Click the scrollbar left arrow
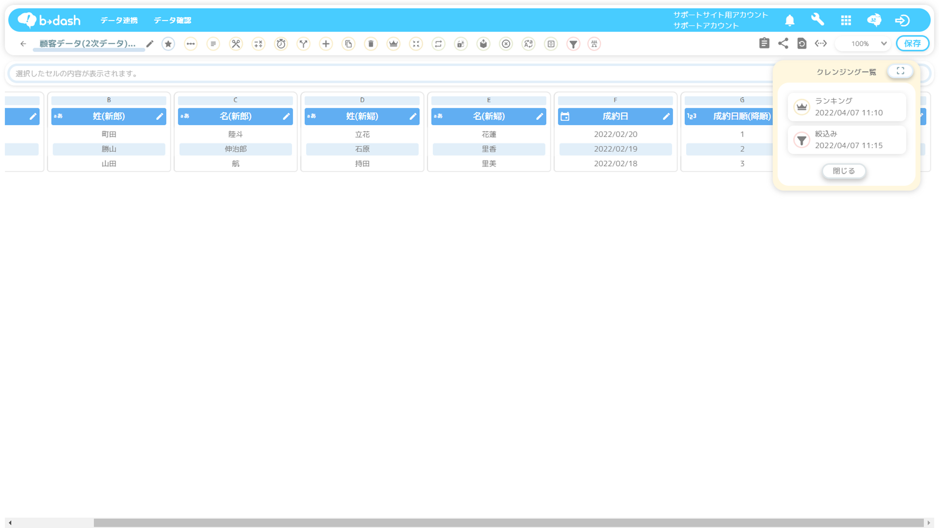 pos(10,523)
